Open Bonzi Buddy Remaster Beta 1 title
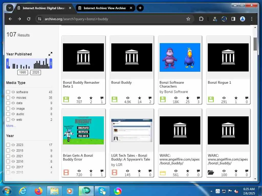The image size is (262, 196). tap(81, 84)
